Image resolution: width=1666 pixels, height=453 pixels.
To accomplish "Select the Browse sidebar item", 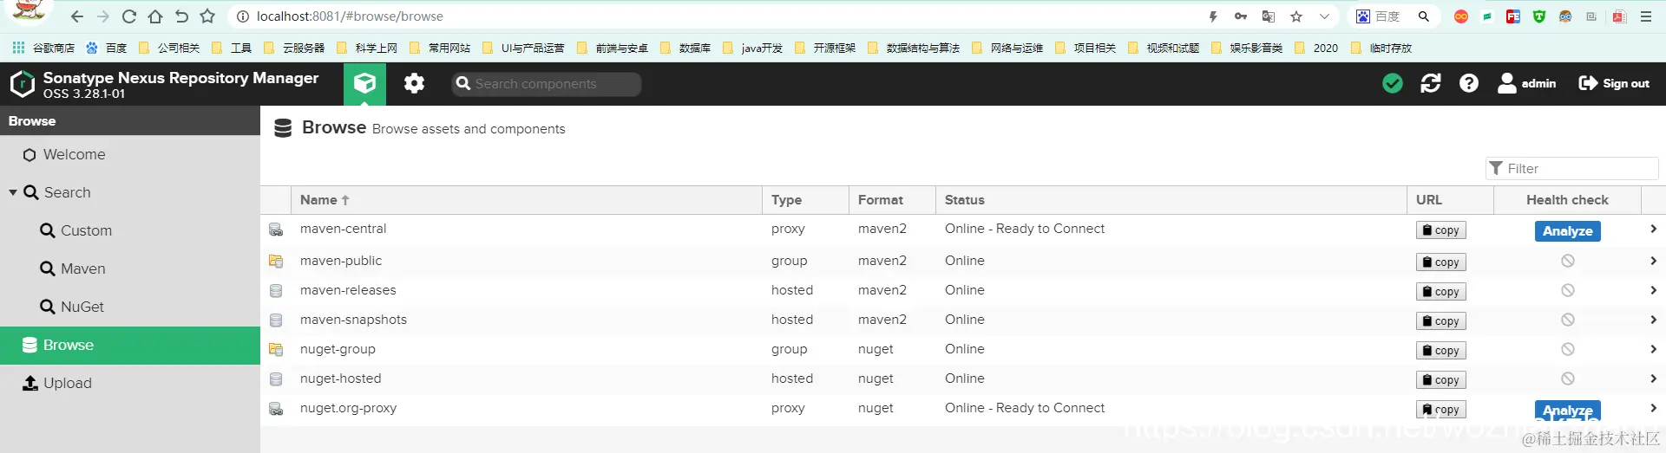I will pos(130,345).
